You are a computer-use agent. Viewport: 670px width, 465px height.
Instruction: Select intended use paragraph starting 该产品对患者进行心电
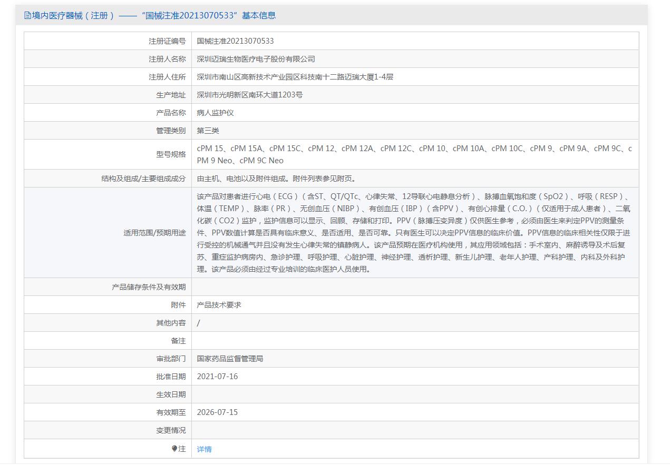414,233
